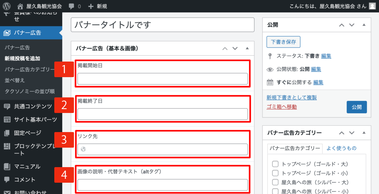Click the plus 新規 add-new icon
The height and width of the screenshot is (194, 379).
pyautogui.click(x=91, y=6)
